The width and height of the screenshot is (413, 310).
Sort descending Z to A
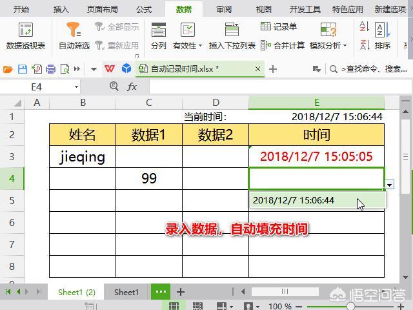coord(364,45)
